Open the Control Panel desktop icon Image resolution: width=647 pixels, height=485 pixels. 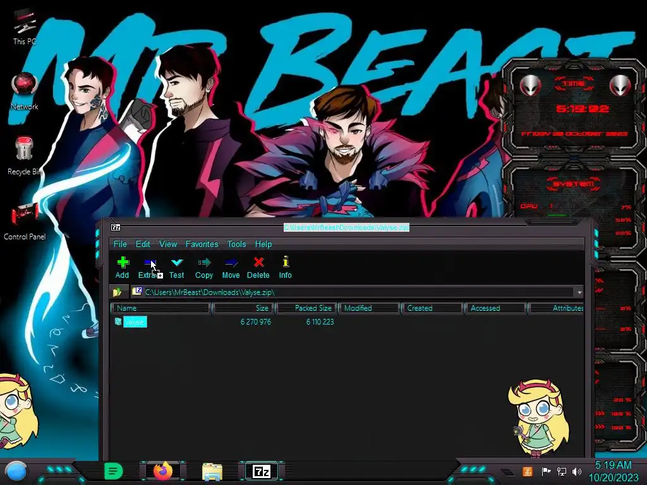[25, 222]
